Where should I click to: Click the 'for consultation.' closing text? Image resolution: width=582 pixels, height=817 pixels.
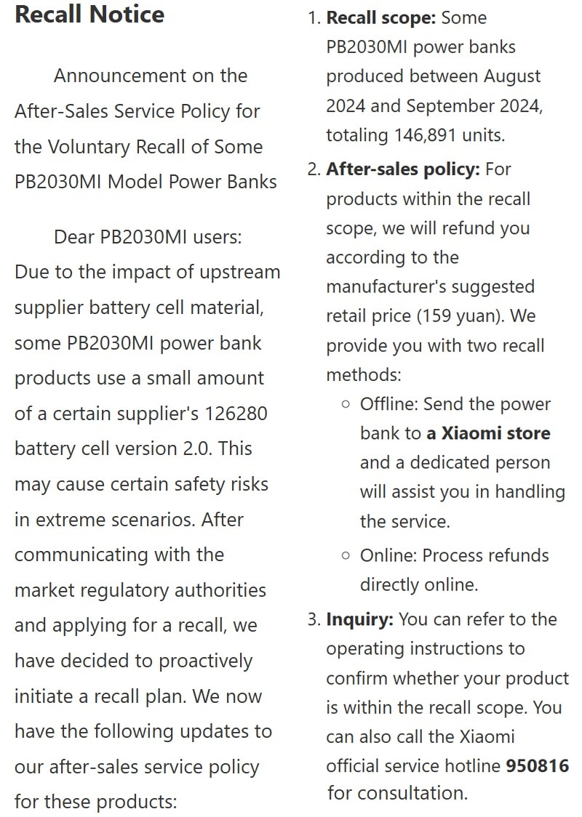pos(397,793)
